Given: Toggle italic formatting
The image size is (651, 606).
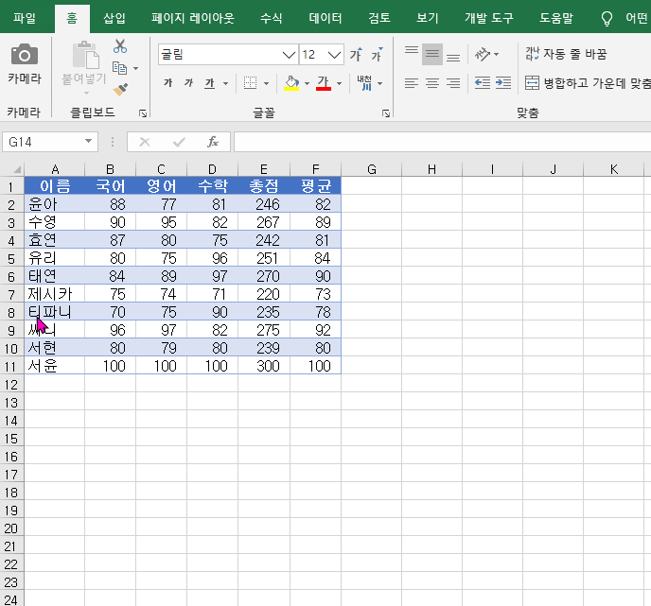Looking at the screenshot, I should tap(189, 83).
